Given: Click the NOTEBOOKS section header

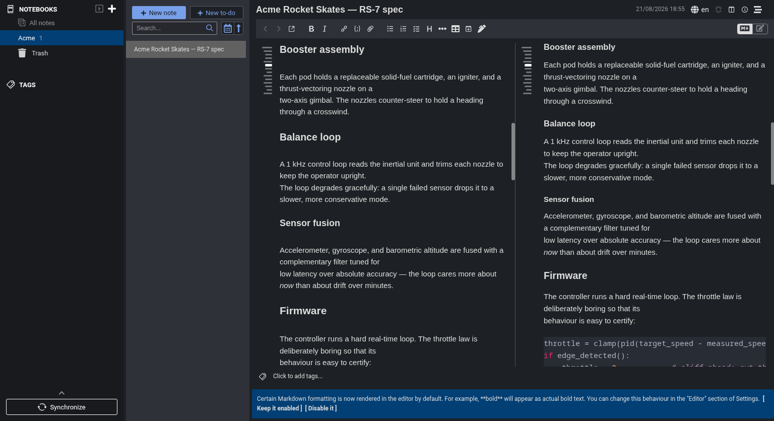Looking at the screenshot, I should [x=38, y=9].
